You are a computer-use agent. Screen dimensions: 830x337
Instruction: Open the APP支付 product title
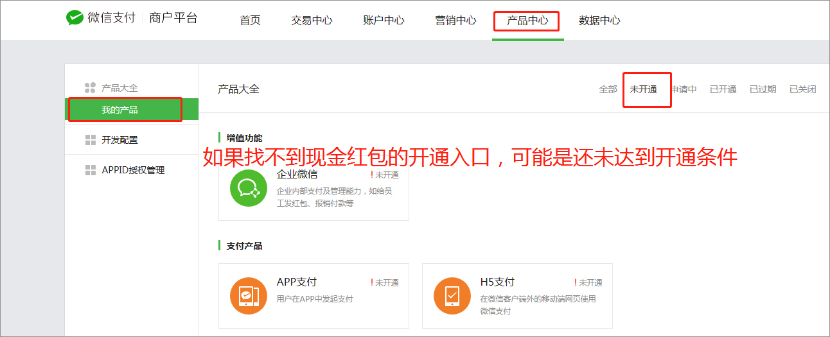pos(296,282)
